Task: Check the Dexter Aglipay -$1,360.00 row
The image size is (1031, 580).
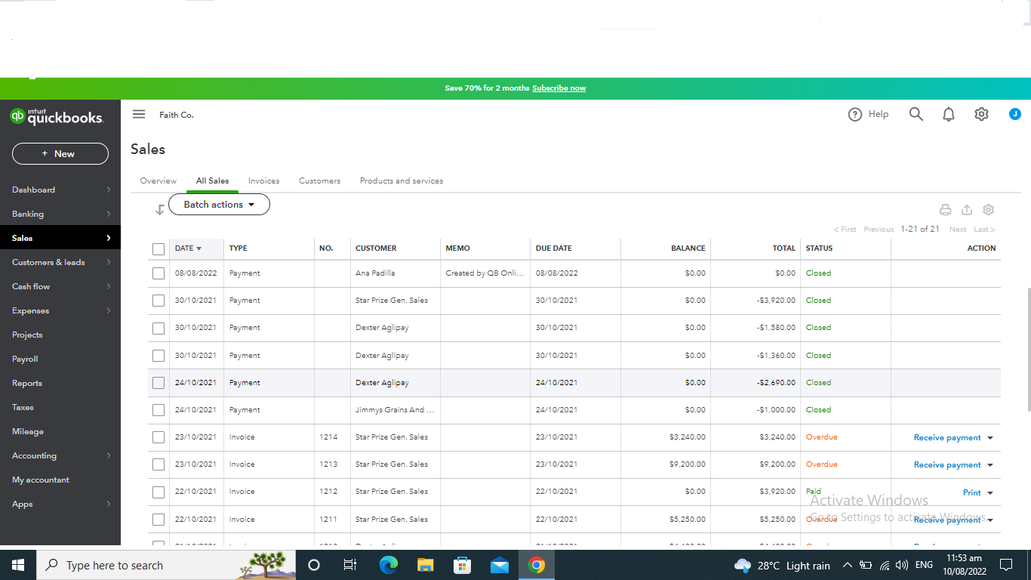Action: 158,355
